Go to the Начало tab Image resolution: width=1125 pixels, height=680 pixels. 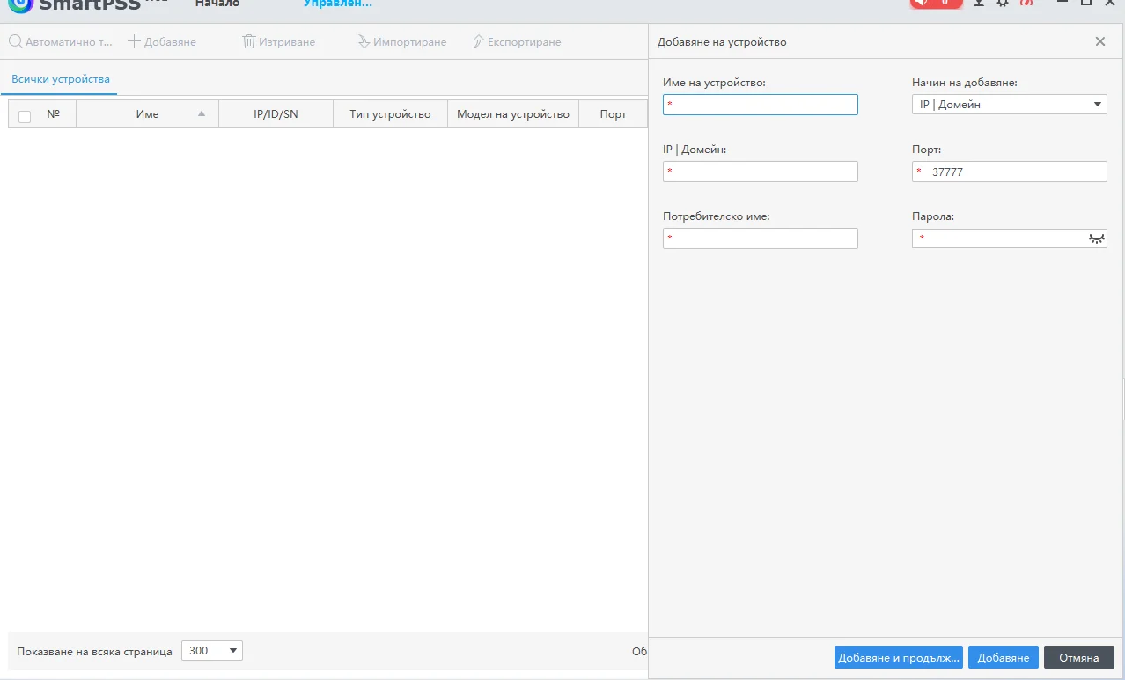(217, 4)
